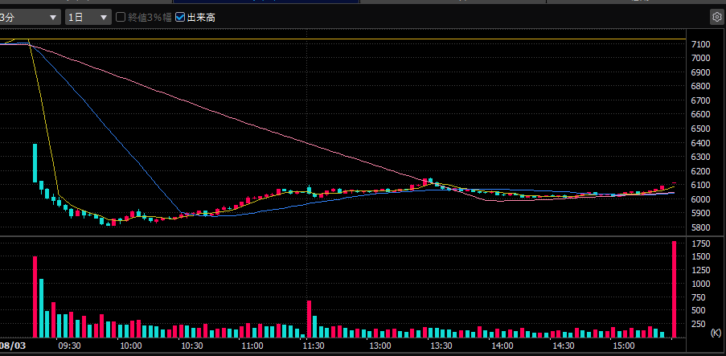
Task: Select the opening red volume bar
Action: tap(35, 297)
